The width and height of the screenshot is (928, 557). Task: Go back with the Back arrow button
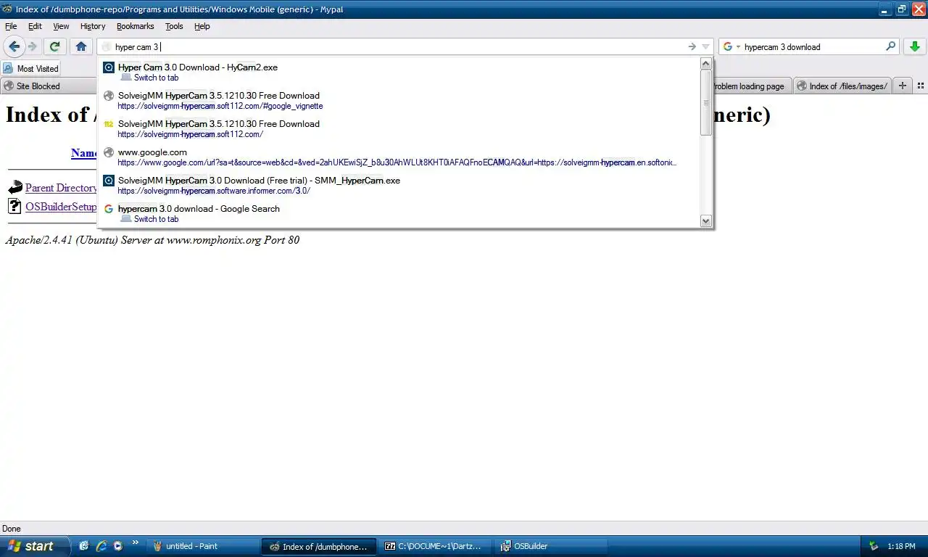point(14,46)
